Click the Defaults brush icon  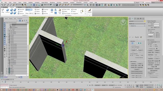point(90,11)
